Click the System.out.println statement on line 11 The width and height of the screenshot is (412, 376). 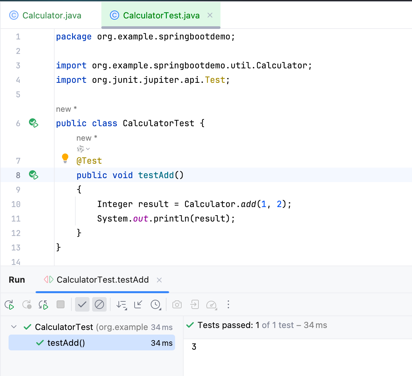point(166,219)
